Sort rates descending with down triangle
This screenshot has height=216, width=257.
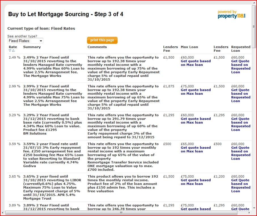(10, 51)
